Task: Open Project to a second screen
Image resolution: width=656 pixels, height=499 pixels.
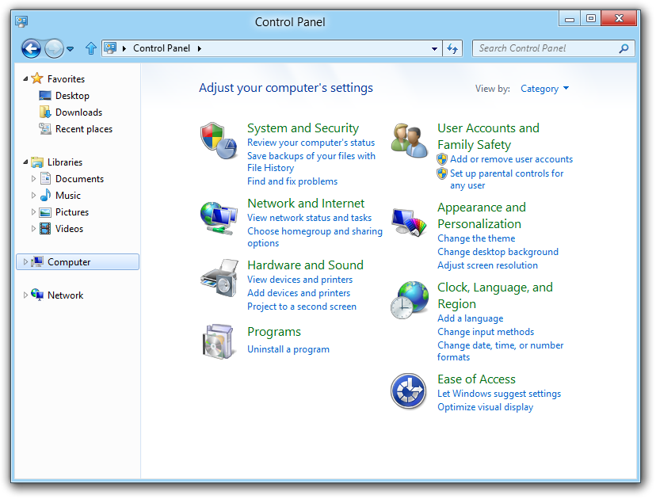Action: click(x=302, y=307)
